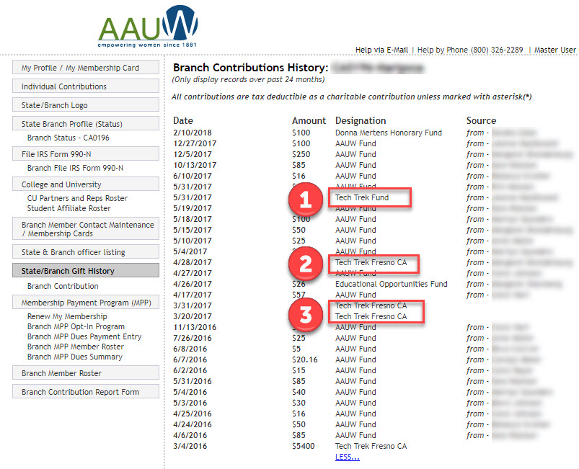Open Individual Contributions menu item

click(86, 86)
